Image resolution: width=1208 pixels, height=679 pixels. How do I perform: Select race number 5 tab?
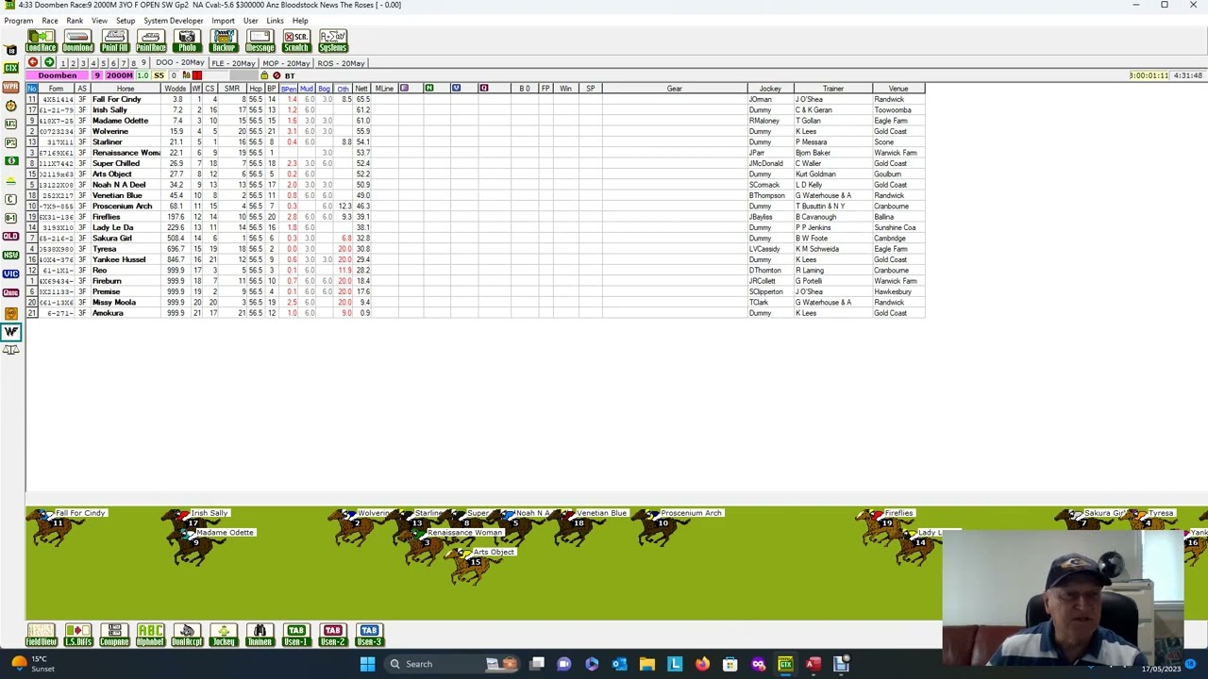click(103, 63)
